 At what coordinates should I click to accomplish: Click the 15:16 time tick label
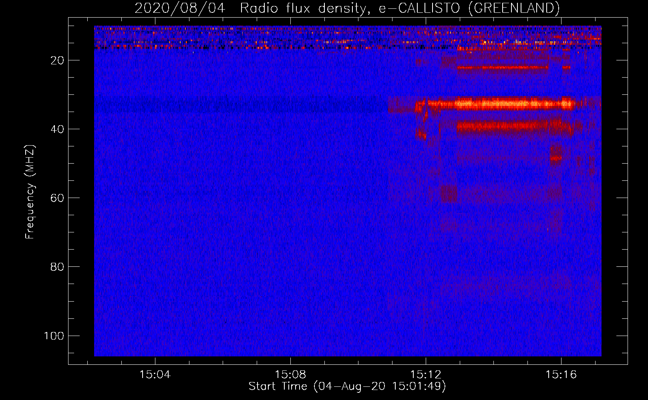pos(561,374)
